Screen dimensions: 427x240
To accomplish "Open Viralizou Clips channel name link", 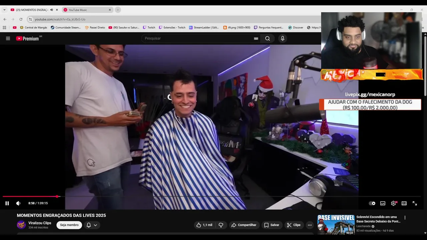I will (40, 223).
